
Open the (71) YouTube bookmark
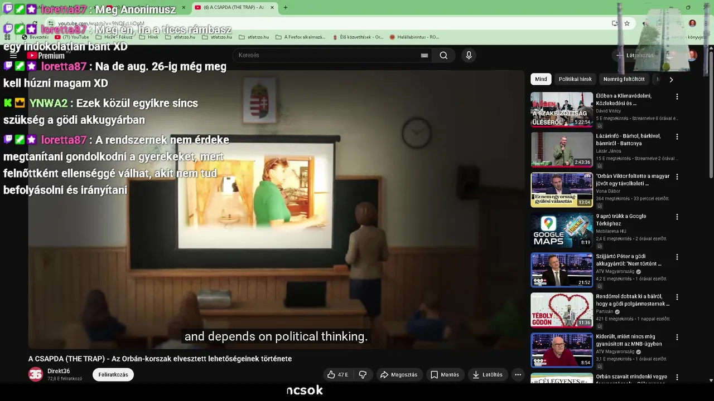[72, 37]
